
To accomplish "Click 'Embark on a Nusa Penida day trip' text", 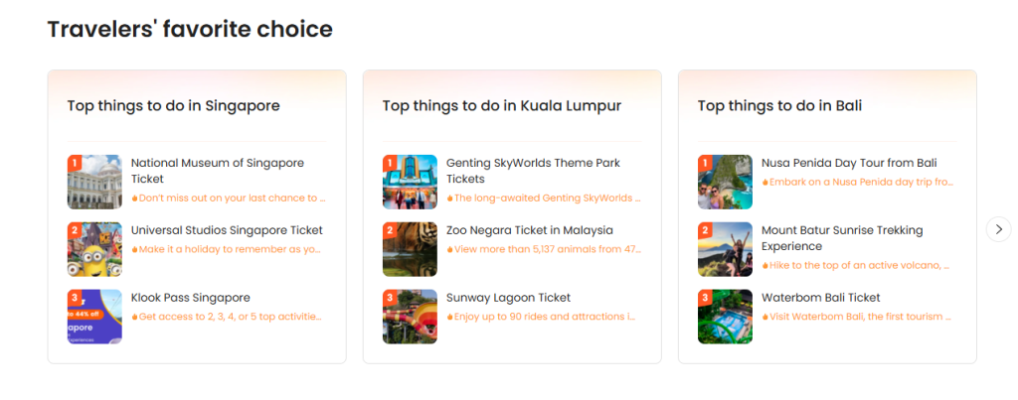I will 857,183.
